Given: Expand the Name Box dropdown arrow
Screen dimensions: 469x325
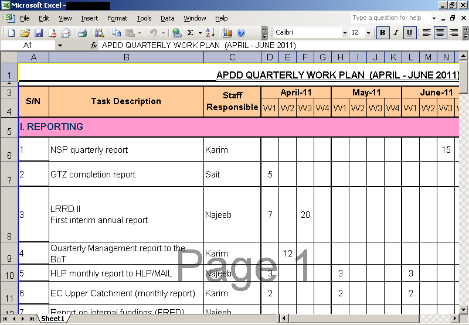Looking at the screenshot, I should click(x=59, y=45).
